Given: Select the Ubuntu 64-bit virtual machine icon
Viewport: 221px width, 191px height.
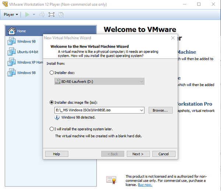Looking at the screenshot, I should pyautogui.click(x=11, y=52).
